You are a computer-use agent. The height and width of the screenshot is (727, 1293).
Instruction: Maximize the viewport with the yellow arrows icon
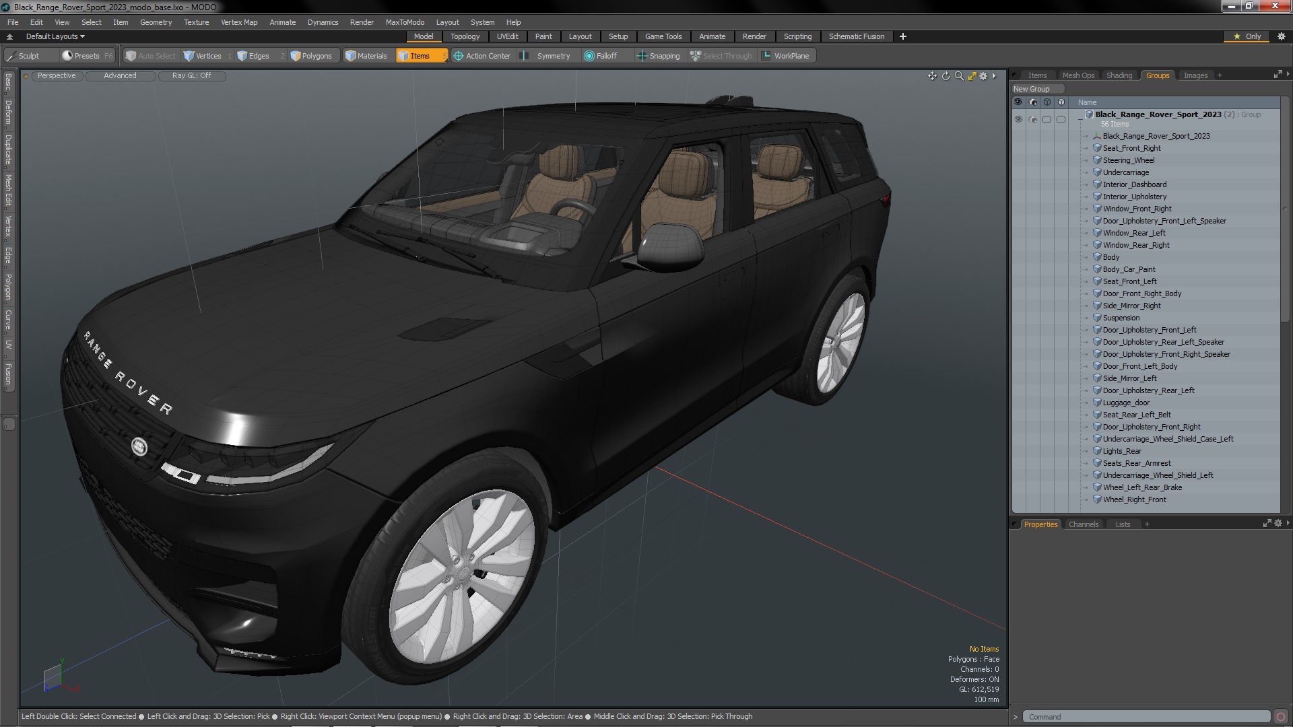972,76
